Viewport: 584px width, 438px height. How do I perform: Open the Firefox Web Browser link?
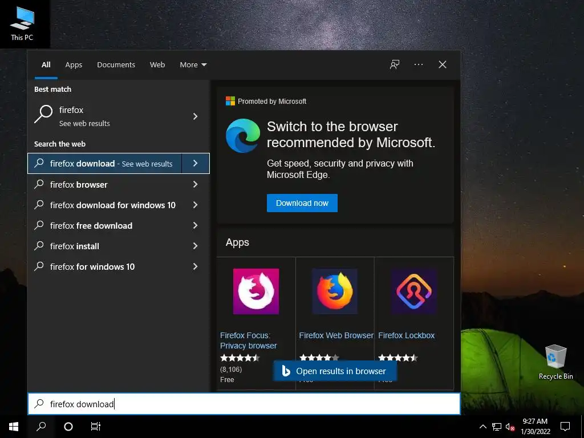[336, 335]
